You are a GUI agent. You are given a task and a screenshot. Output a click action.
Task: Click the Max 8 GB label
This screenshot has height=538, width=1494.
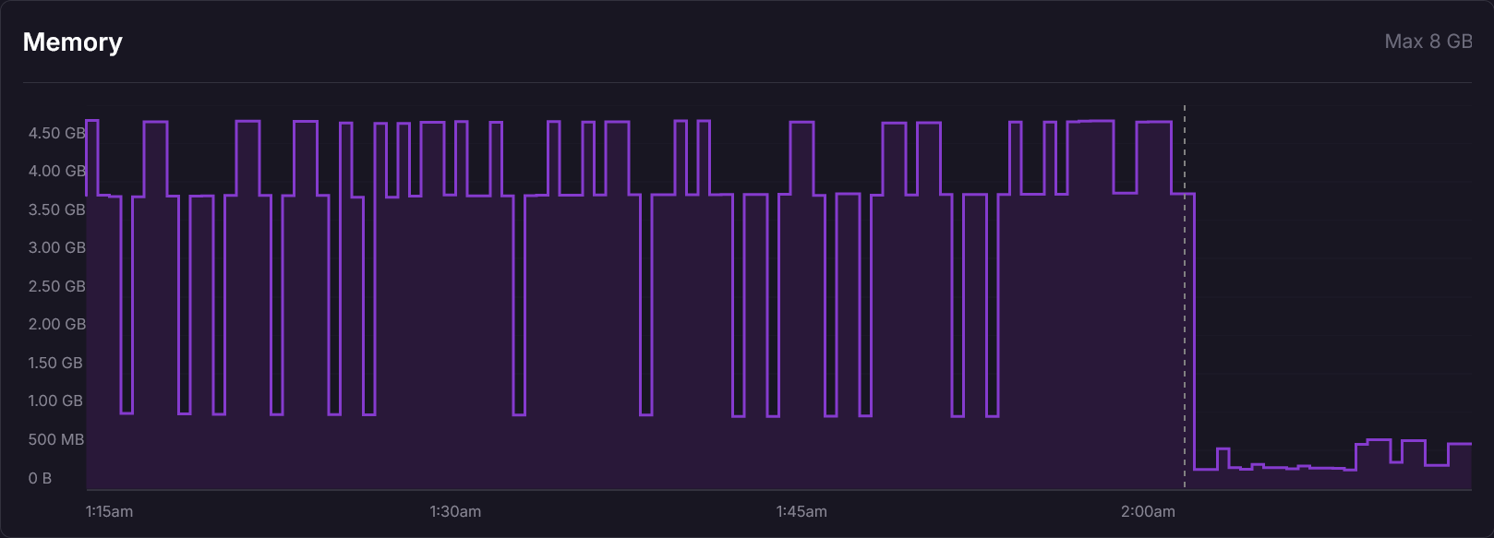pyautogui.click(x=1428, y=42)
